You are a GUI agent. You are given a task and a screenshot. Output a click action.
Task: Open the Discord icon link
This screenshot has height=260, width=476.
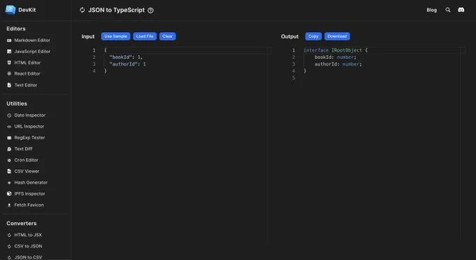[461, 10]
